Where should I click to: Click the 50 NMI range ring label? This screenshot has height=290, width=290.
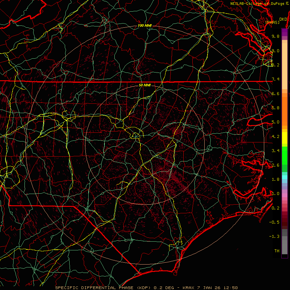(x=145, y=85)
